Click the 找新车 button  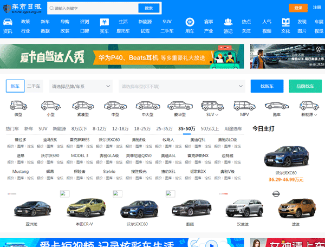click(x=267, y=86)
